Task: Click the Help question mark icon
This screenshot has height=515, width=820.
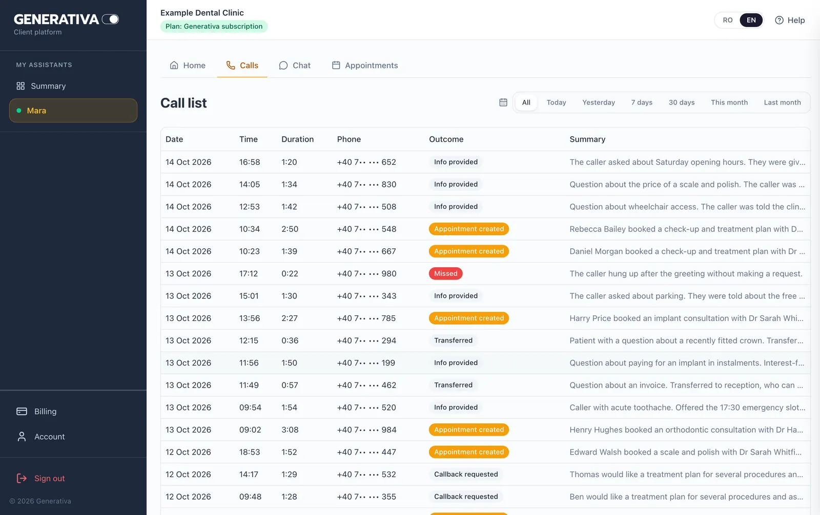Action: 779,20
